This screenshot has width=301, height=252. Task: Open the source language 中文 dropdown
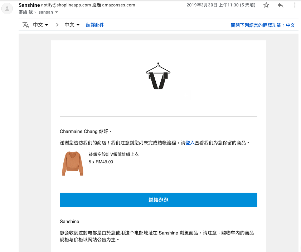pyautogui.click(x=40, y=25)
